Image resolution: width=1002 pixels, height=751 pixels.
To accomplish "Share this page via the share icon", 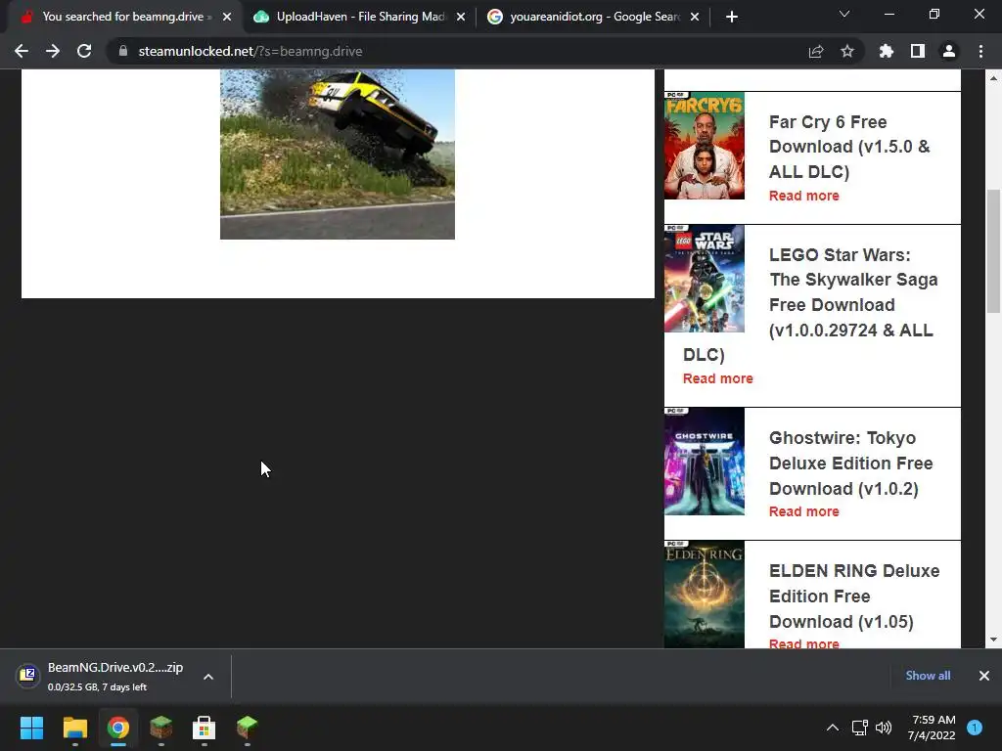I will point(816,51).
